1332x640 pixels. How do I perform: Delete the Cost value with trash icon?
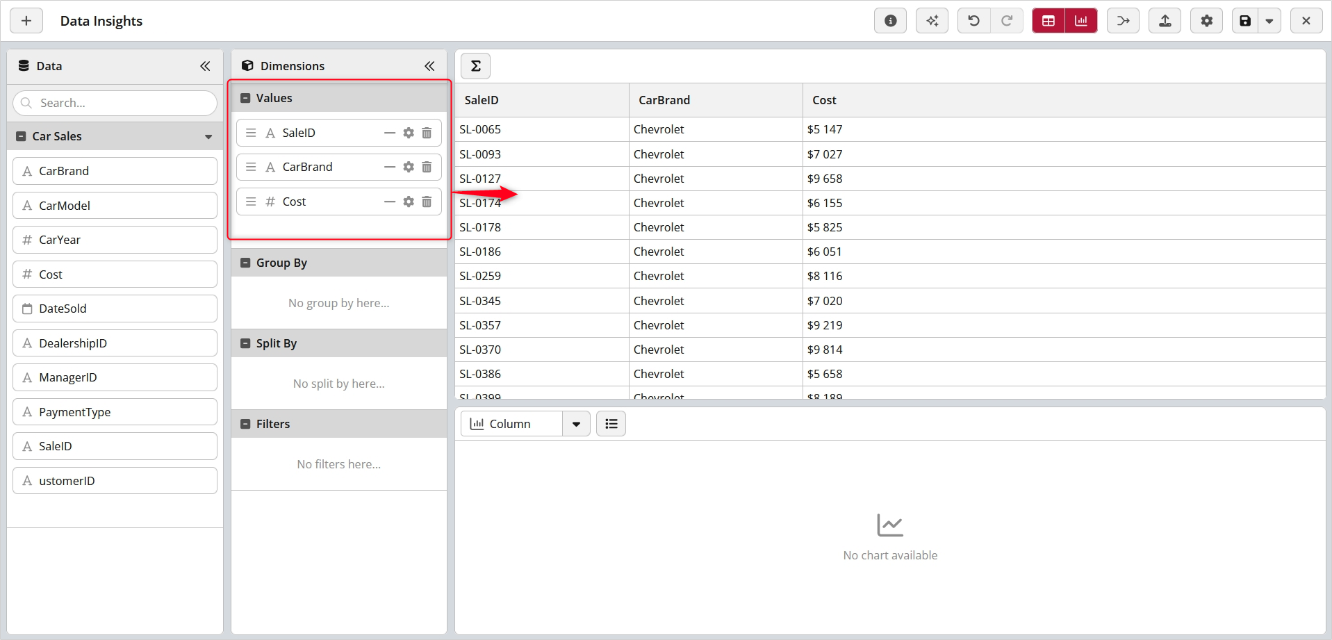click(x=427, y=202)
